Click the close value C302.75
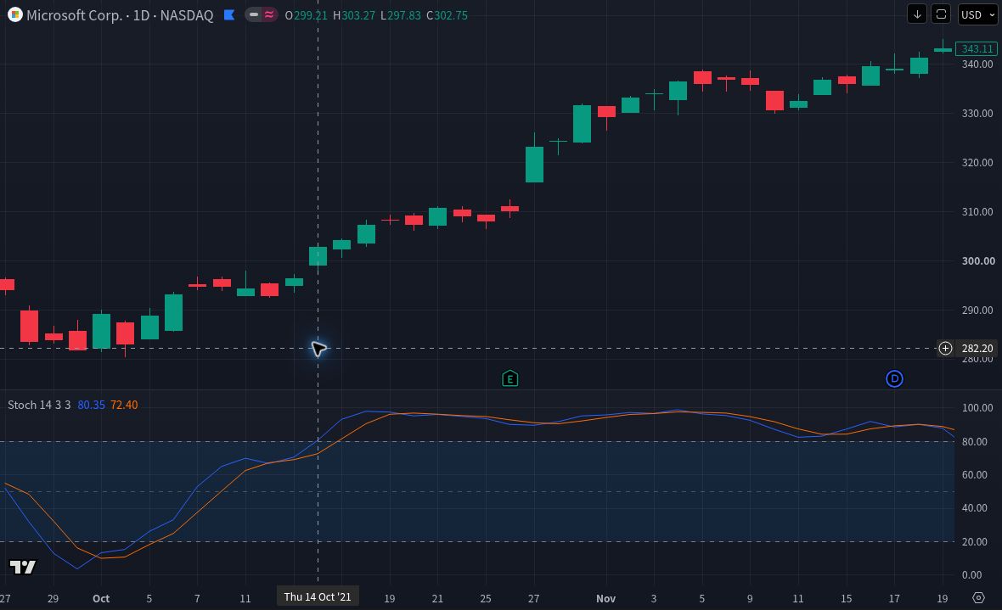The image size is (1002, 610). tap(447, 15)
